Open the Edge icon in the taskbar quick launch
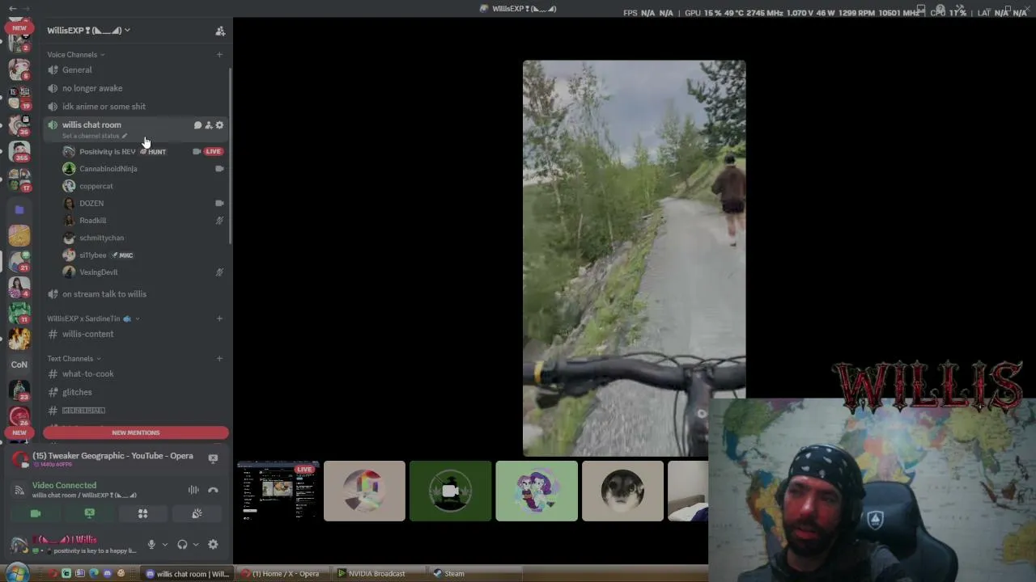 (x=94, y=574)
